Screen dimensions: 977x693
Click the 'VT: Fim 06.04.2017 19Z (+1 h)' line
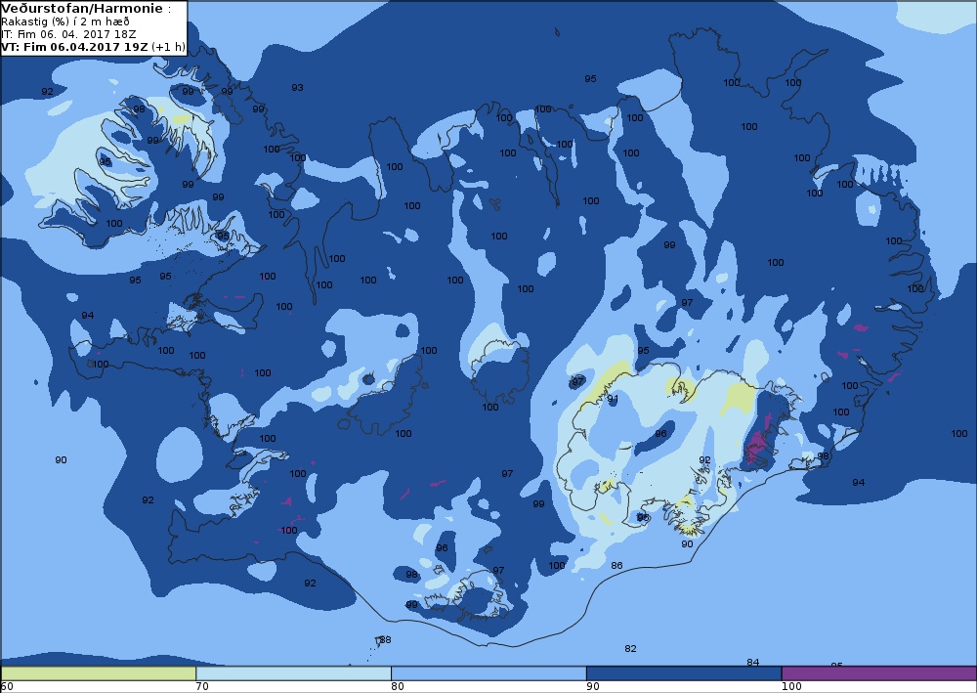[93, 47]
